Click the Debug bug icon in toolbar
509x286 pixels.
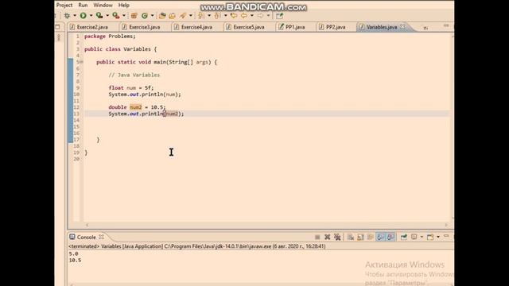click(x=67, y=16)
